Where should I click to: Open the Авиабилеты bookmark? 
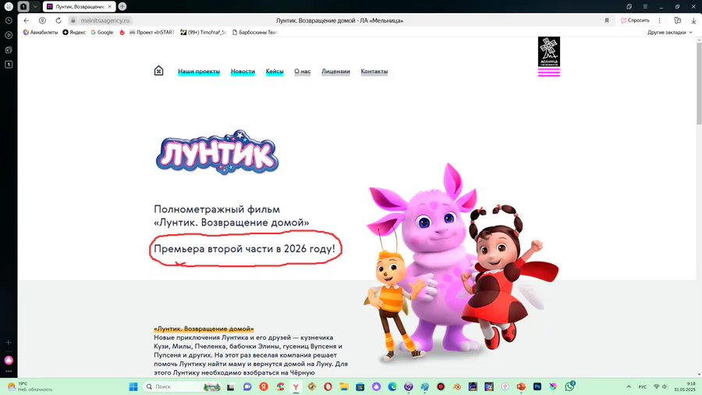pos(41,32)
